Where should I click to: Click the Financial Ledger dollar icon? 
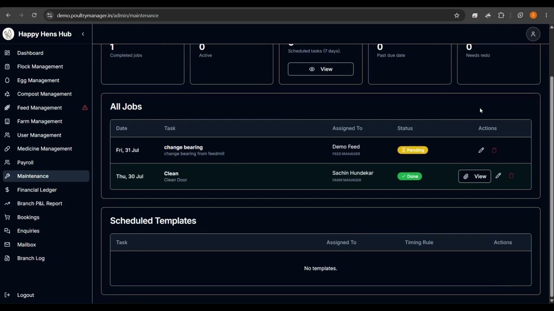click(x=7, y=190)
